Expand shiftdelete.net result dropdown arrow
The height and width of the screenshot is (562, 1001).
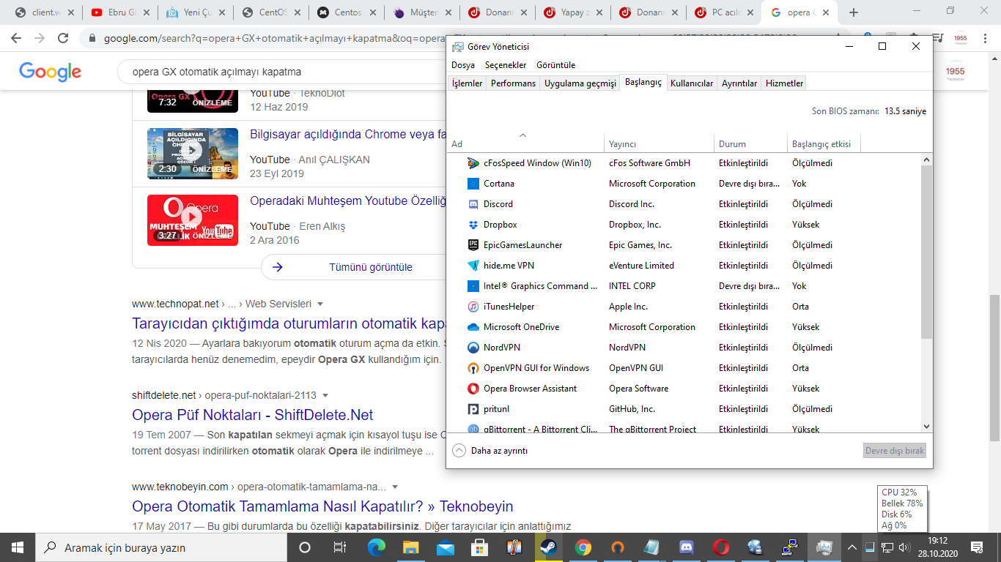[x=325, y=395]
